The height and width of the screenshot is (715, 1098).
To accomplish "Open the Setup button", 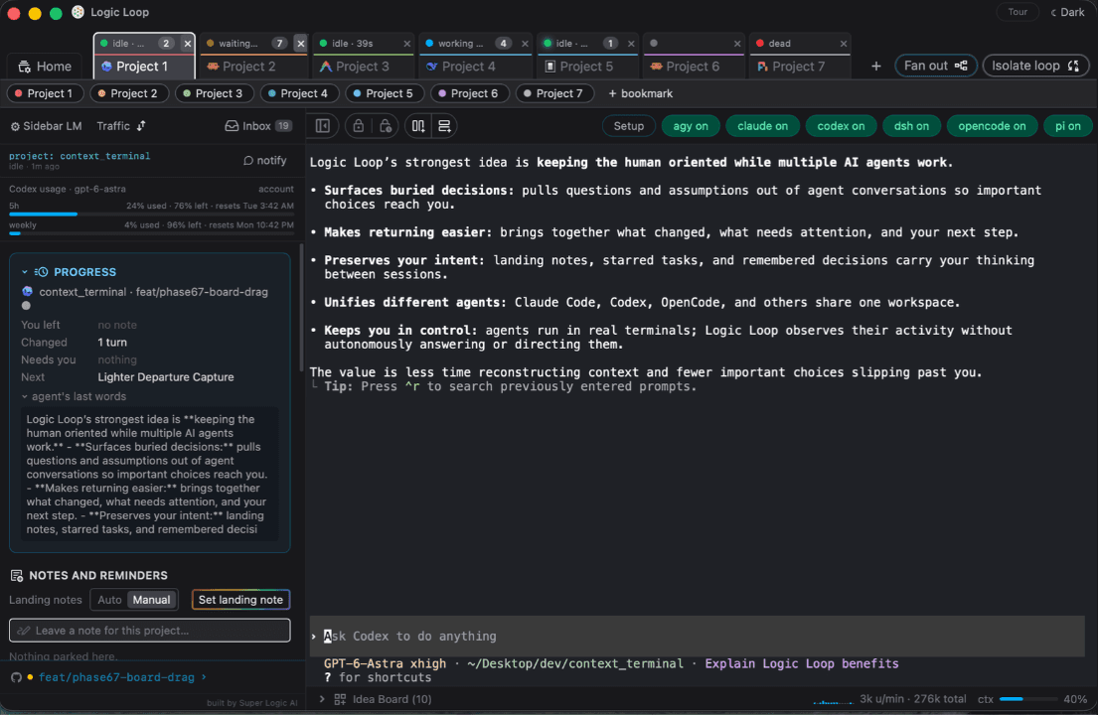I will (629, 126).
